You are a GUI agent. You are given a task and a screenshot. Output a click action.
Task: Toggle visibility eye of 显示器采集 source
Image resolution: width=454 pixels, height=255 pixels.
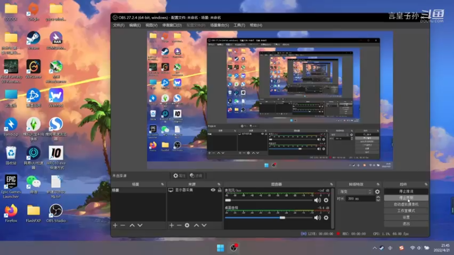click(213, 190)
